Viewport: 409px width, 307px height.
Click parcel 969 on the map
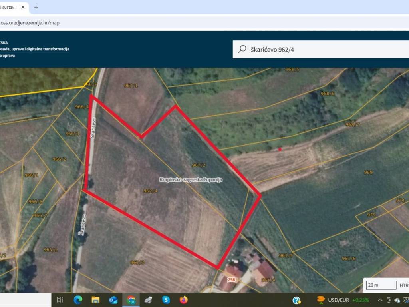click(368, 172)
